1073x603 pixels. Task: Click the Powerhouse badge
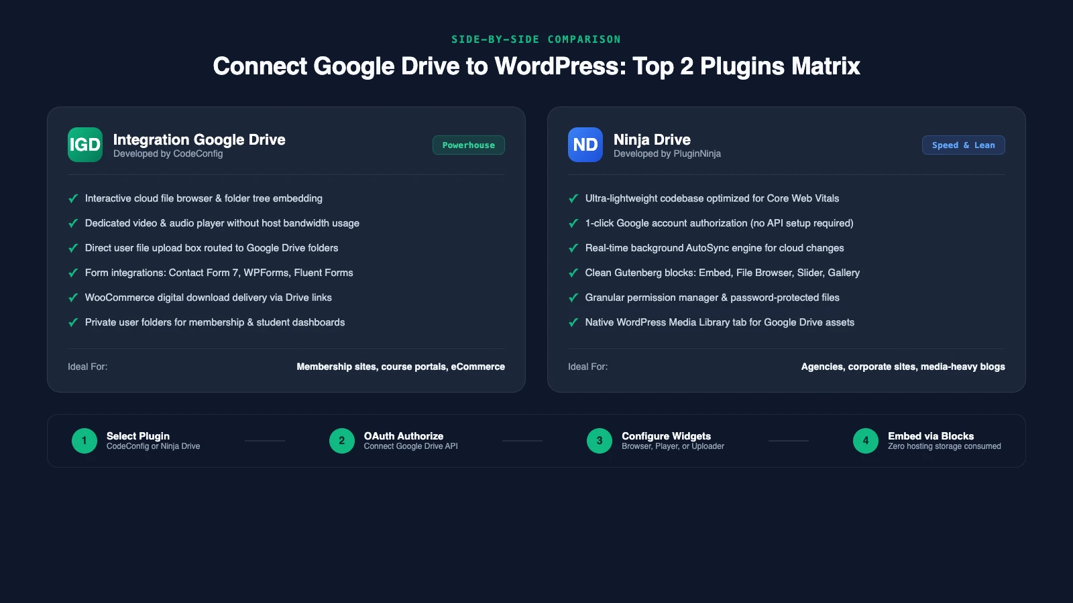click(469, 145)
